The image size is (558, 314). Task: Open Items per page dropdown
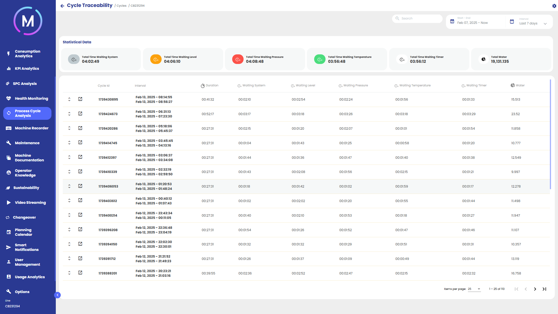coord(474,289)
